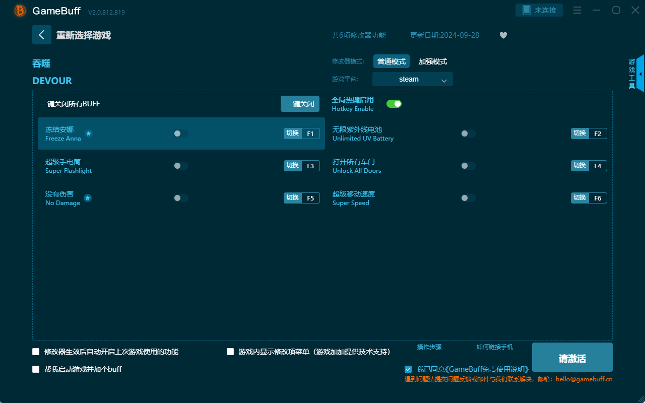Switch to 加强模式 mode
The width and height of the screenshot is (645, 403).
click(x=431, y=61)
